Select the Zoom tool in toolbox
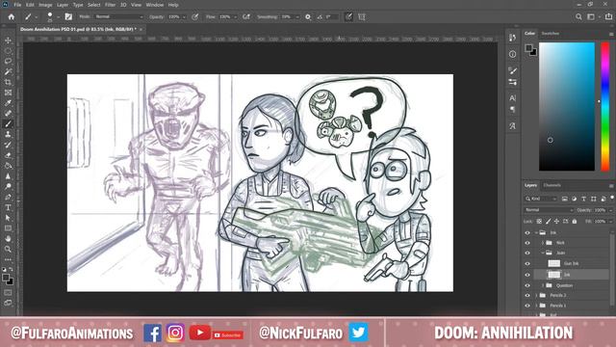Viewport: 616px width, 347px height. click(x=8, y=249)
